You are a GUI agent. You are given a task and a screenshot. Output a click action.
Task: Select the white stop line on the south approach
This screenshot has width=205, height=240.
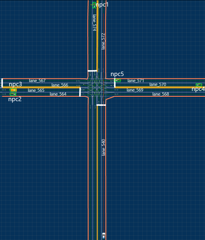[x=101, y=105]
